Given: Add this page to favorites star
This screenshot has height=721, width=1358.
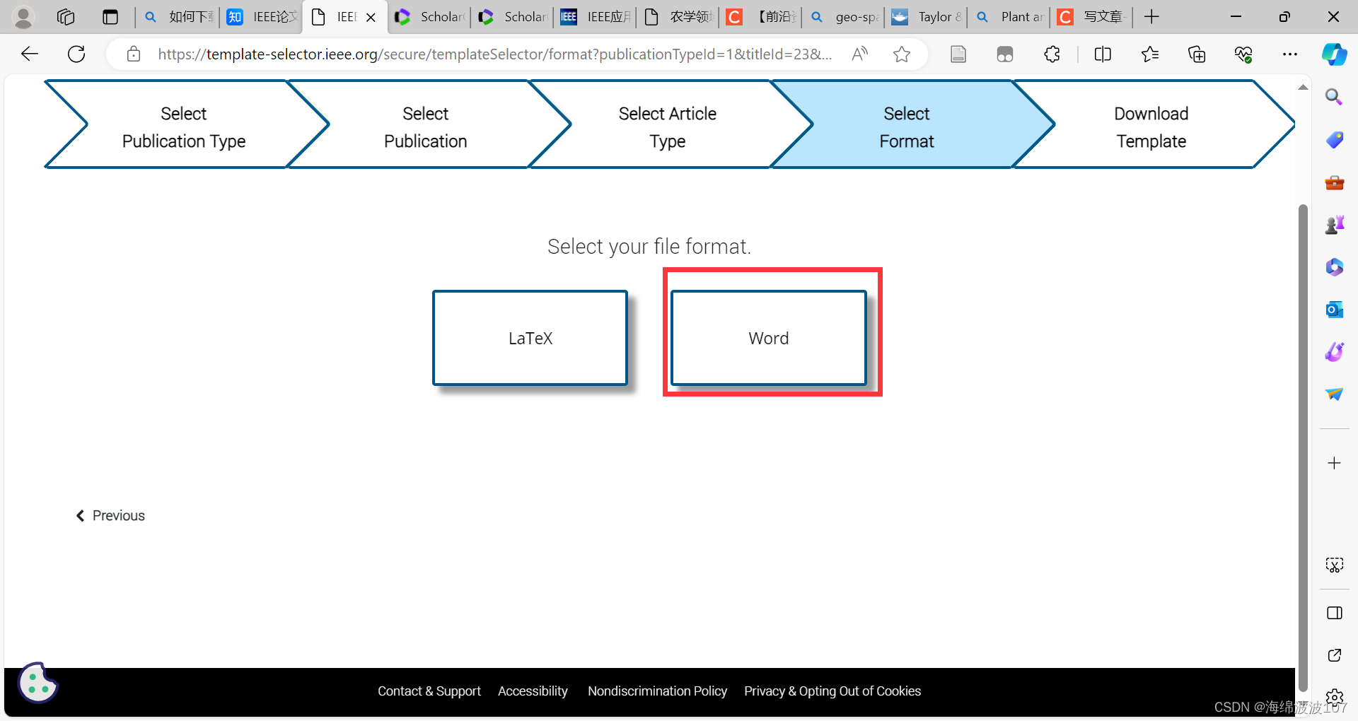Looking at the screenshot, I should [x=902, y=54].
